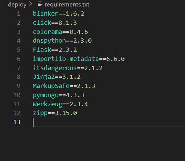Click the click==8.1.3 line
This screenshot has height=161, width=185.
tap(55, 23)
